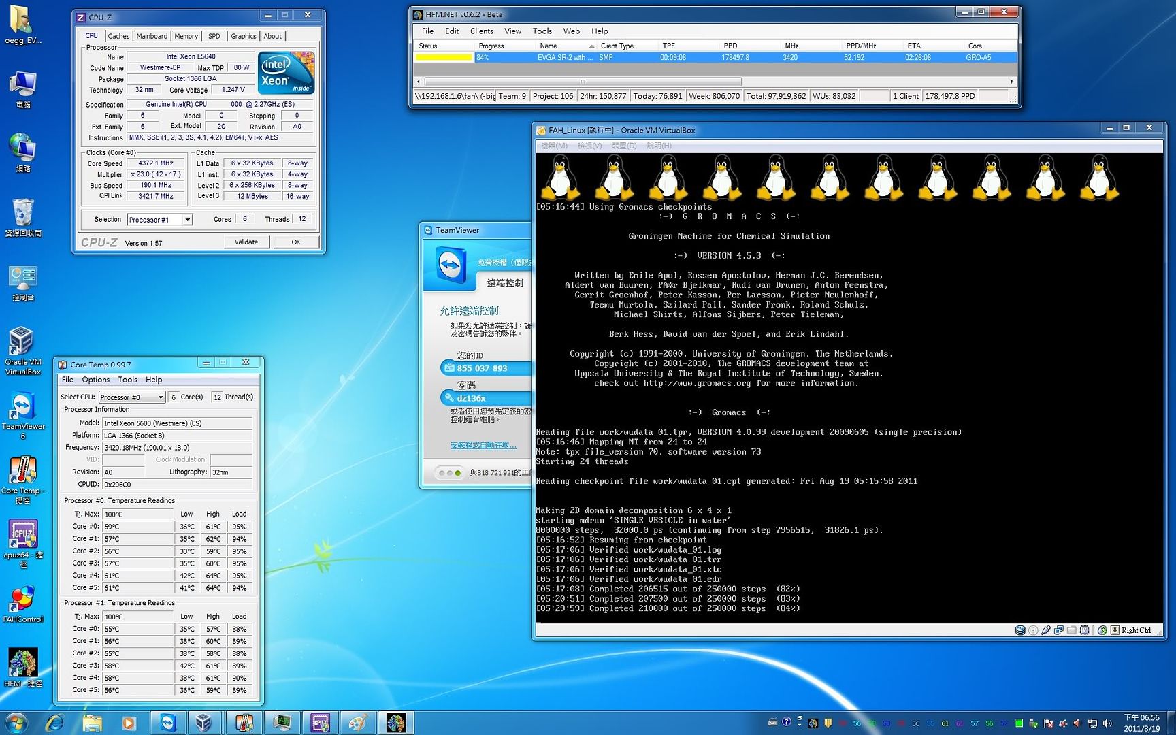Click the TeamViewer remote control tab header

[x=505, y=283]
